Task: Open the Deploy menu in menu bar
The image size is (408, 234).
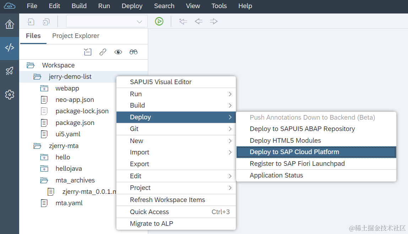Action: (132, 6)
